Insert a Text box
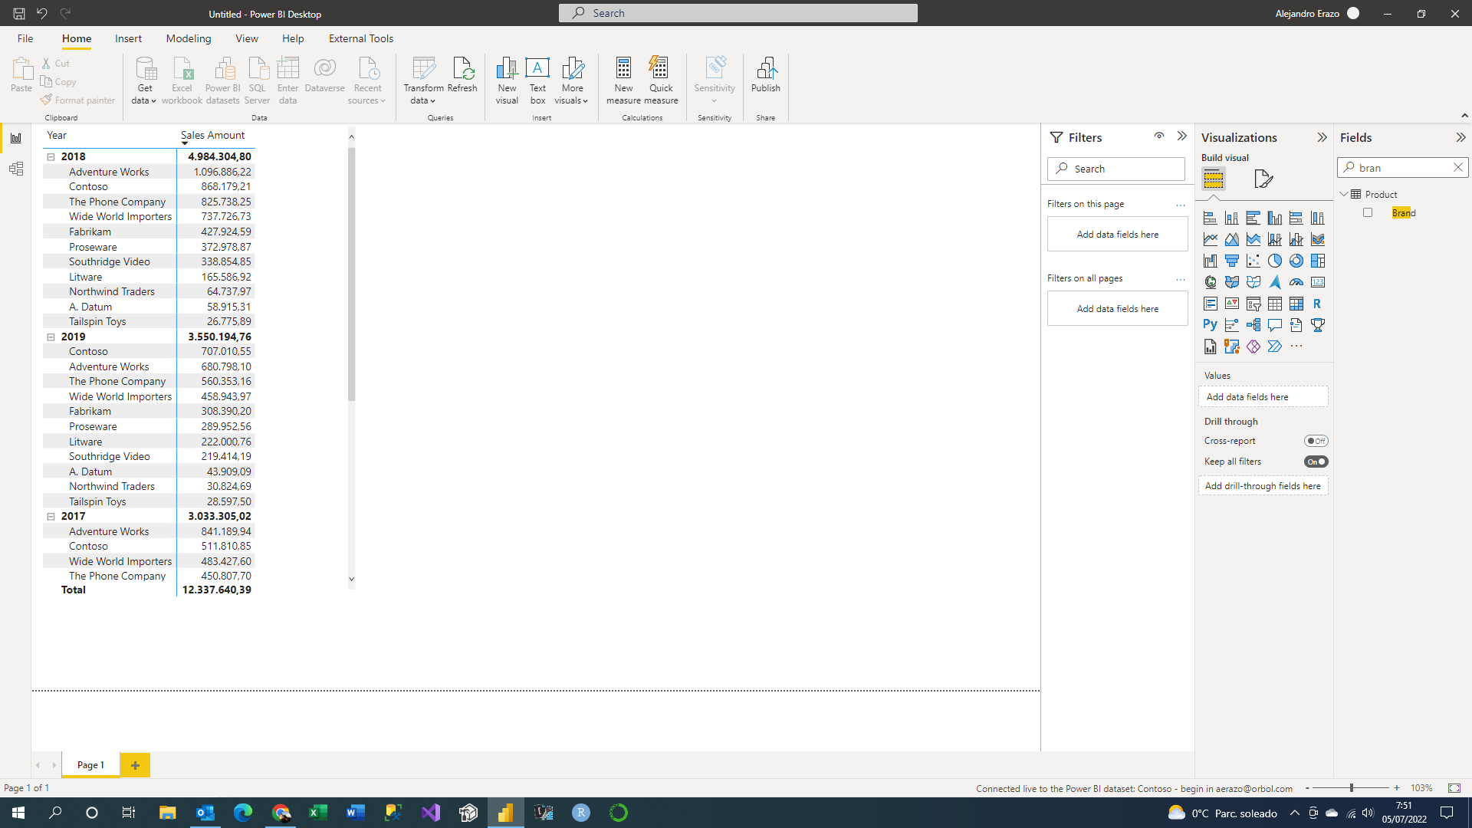 pos(537,80)
